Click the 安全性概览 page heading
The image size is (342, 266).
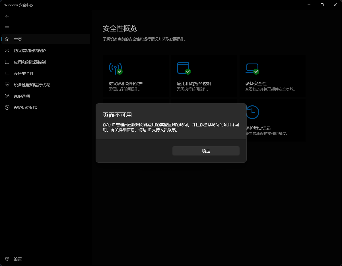click(x=120, y=28)
